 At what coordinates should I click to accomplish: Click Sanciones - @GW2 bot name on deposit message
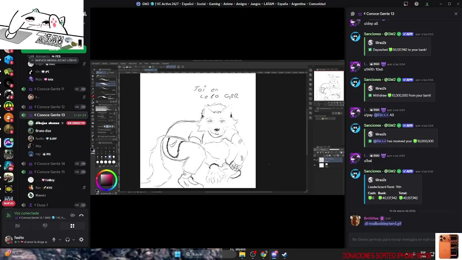(380, 34)
